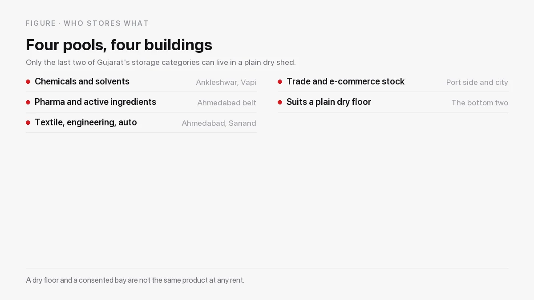534x300 pixels.
Task: Click the subtitle about a plain dry shed
Action: point(161,62)
